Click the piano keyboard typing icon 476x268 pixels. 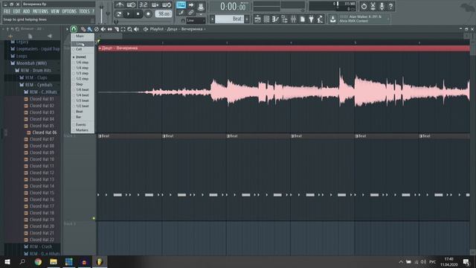(181, 5)
